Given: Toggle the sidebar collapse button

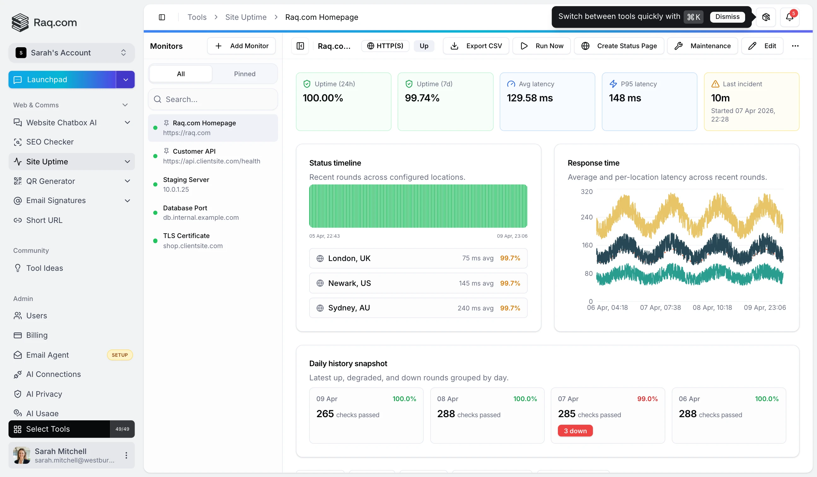Looking at the screenshot, I should pyautogui.click(x=162, y=17).
